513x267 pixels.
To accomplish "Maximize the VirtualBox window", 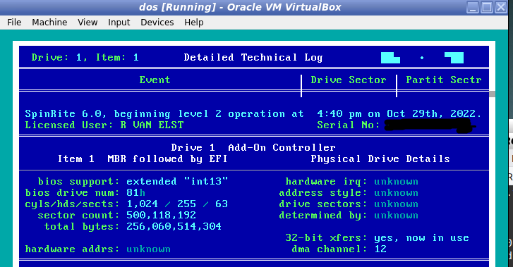I will (x=486, y=7).
